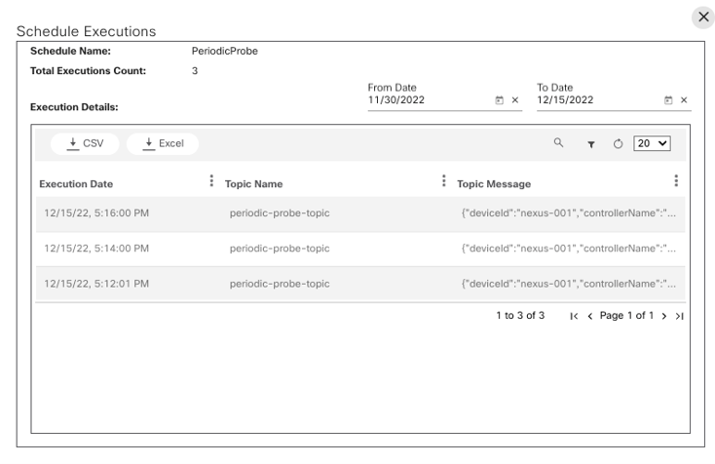The height and width of the screenshot is (464, 715).
Task: Open the To Date calendar picker
Action: pos(668,100)
